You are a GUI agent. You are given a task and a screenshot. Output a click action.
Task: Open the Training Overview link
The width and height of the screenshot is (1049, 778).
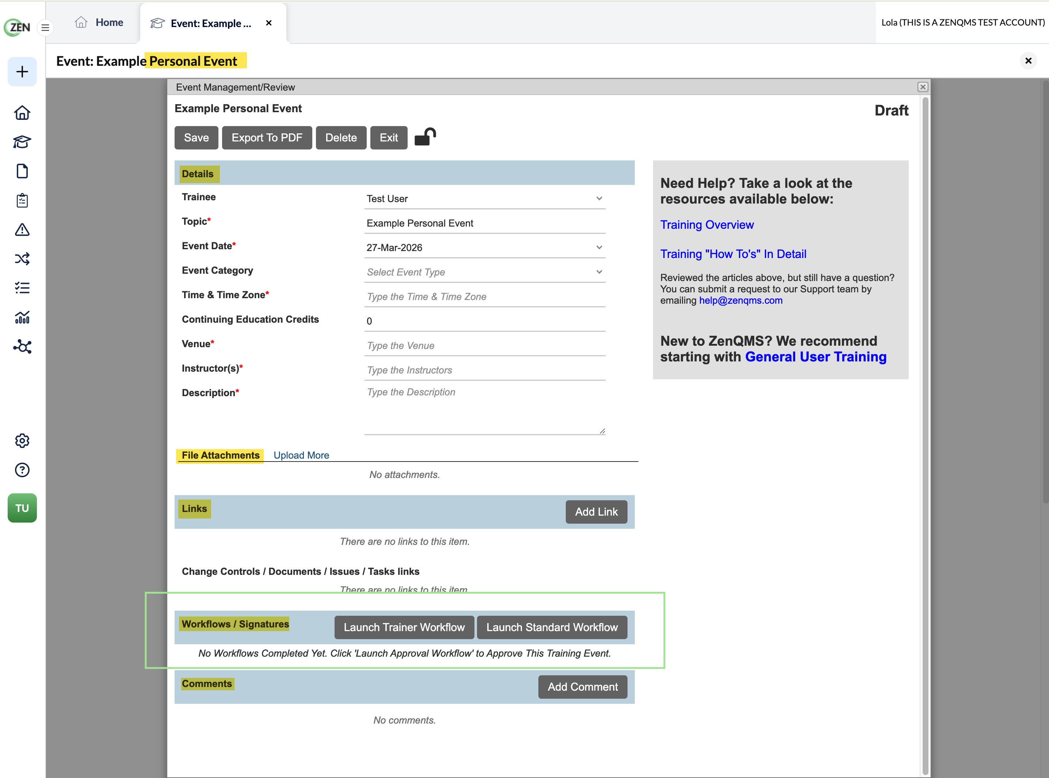click(707, 225)
